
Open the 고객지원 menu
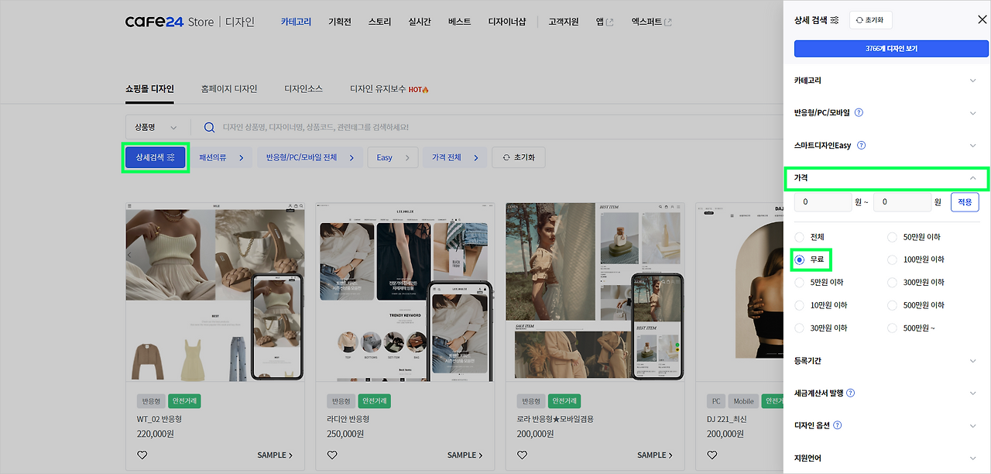564,22
